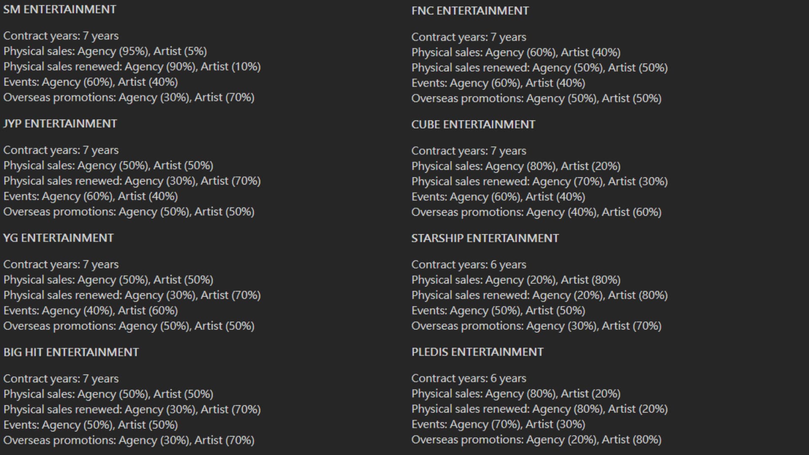
Task: Click the JYP ENTERTAINMENT heading
Action: coord(60,123)
